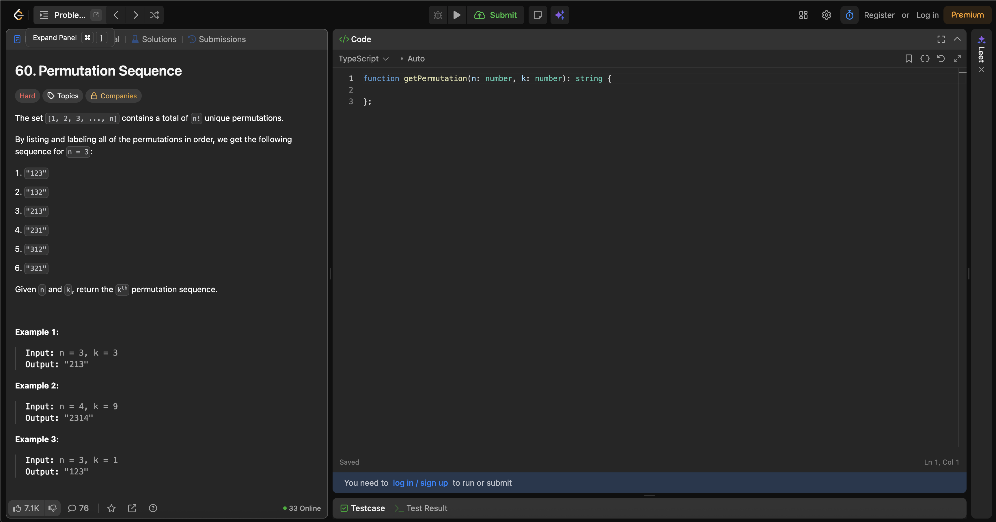Shuffle to a random problem

(x=155, y=15)
